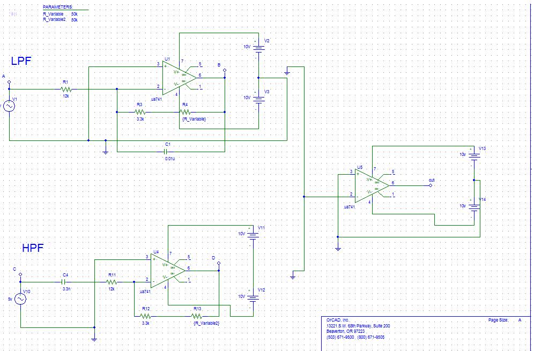Viewport: 534px width, 351px height.
Task: Click the R_Variable 50k parameter row
Action: pyautogui.click(x=60, y=14)
